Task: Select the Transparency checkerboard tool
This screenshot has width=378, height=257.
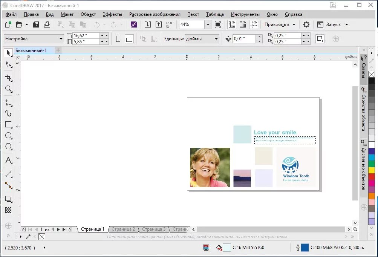Action: click(x=8, y=210)
